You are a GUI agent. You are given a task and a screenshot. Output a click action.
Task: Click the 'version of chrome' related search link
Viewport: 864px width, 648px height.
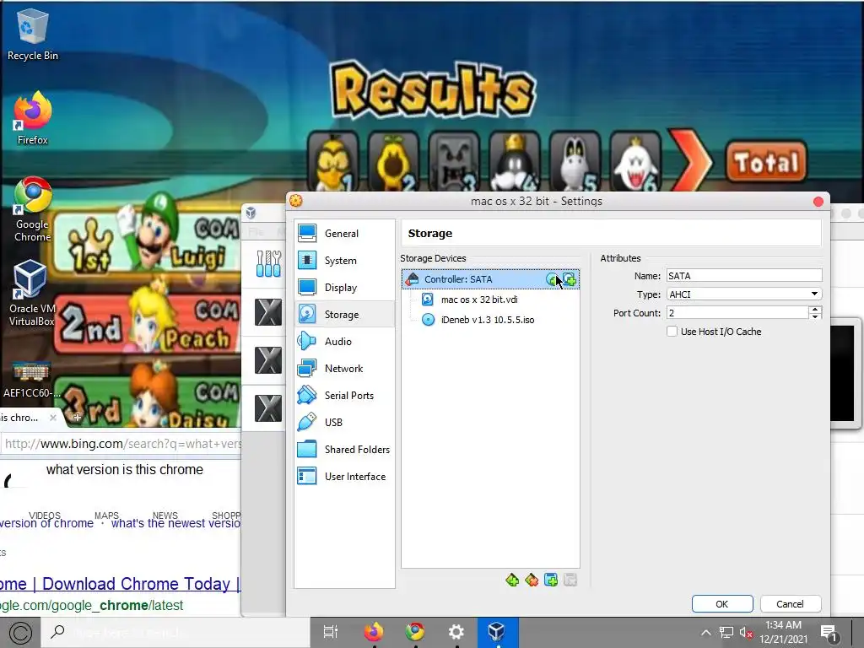[x=47, y=523]
